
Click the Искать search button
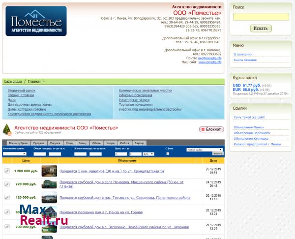(x=261, y=29)
